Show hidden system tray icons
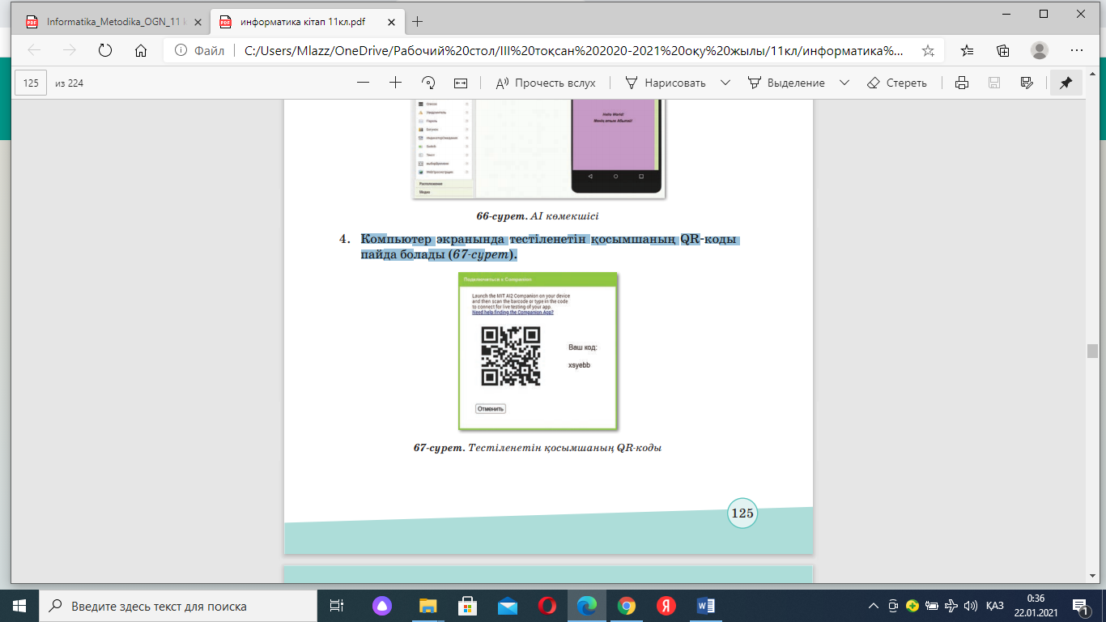 [x=874, y=606]
